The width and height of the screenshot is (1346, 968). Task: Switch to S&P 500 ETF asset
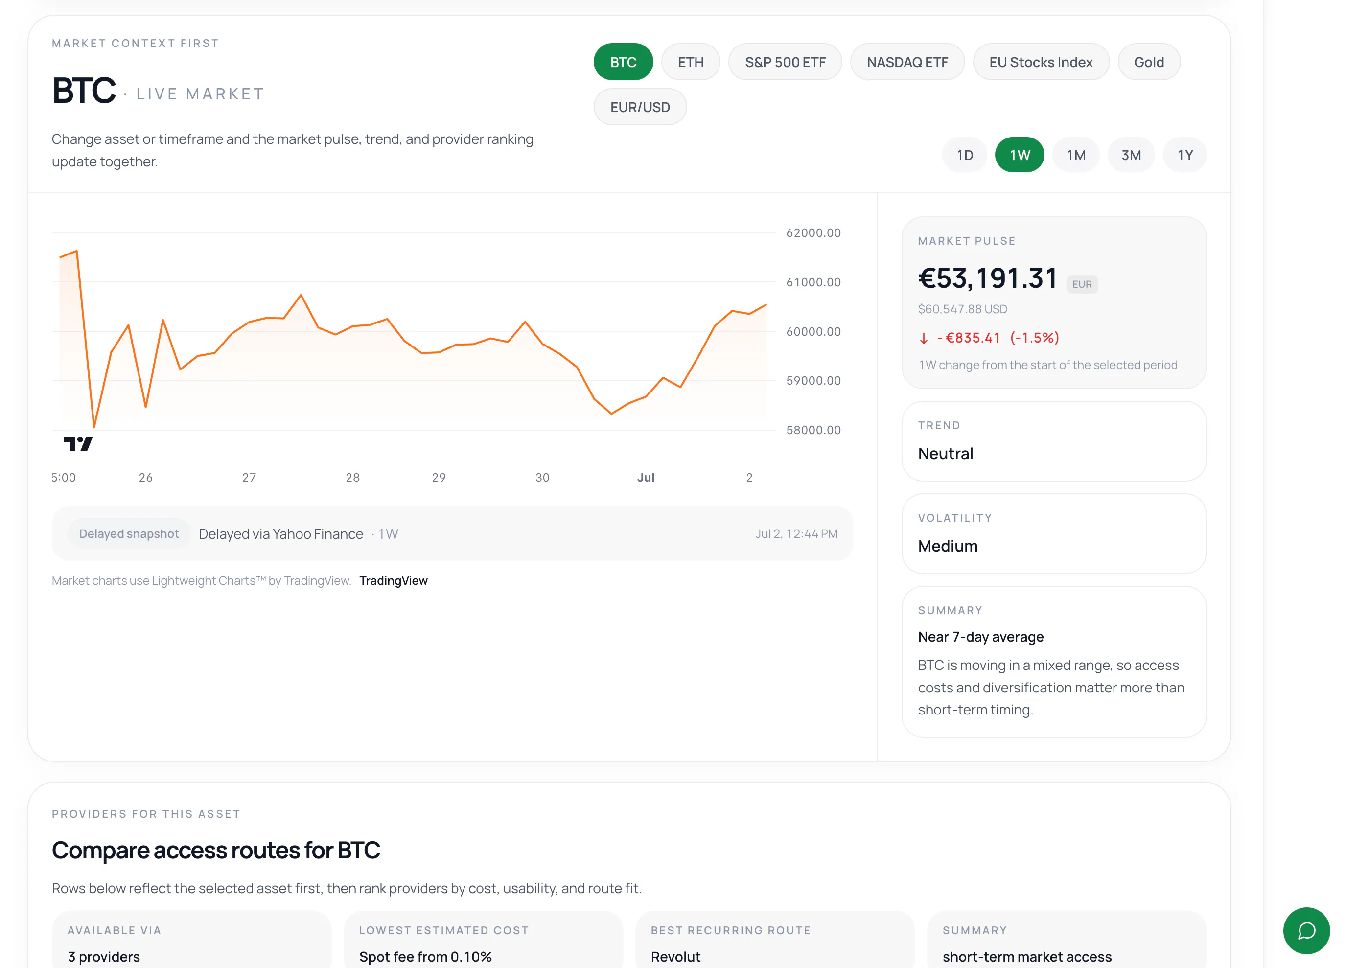point(785,62)
